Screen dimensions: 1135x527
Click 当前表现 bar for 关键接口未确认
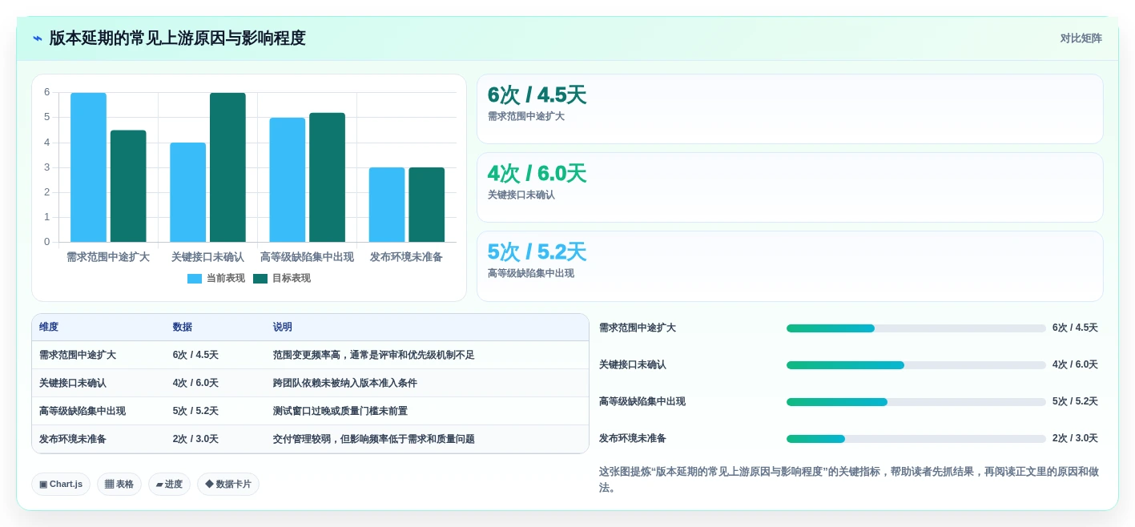[x=187, y=192]
